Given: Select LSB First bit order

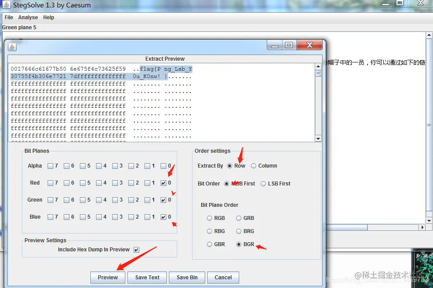Looking at the screenshot, I should coord(263,184).
